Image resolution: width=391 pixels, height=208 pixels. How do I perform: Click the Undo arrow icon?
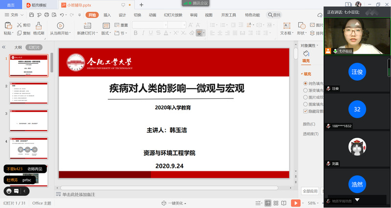point(62,15)
